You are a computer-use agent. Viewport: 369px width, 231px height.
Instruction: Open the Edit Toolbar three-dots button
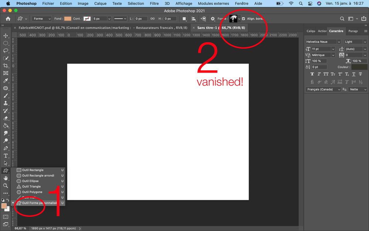click(x=6, y=193)
